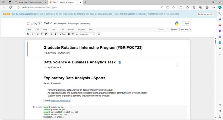Image resolution: width=223 pixels, height=120 pixels.
Task: Open the Markdown cell type dropdown
Action: (x=87, y=34)
